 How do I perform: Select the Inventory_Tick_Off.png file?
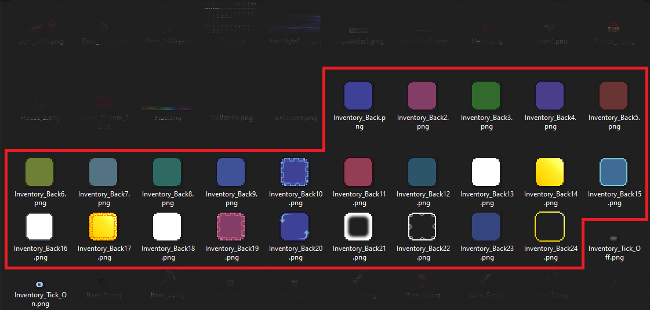pyautogui.click(x=613, y=238)
